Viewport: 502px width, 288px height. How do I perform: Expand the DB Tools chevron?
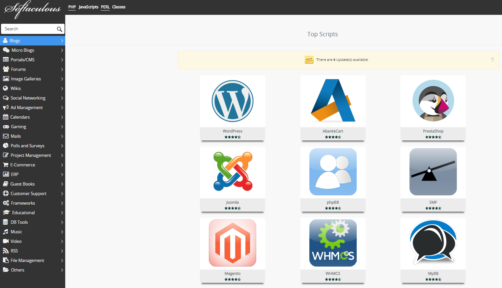point(62,222)
